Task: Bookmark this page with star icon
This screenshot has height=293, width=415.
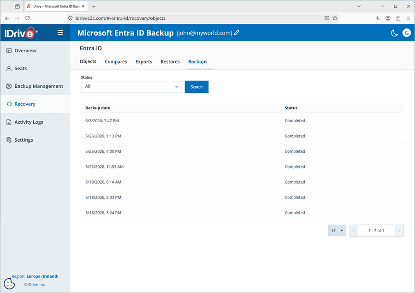Action: point(335,18)
